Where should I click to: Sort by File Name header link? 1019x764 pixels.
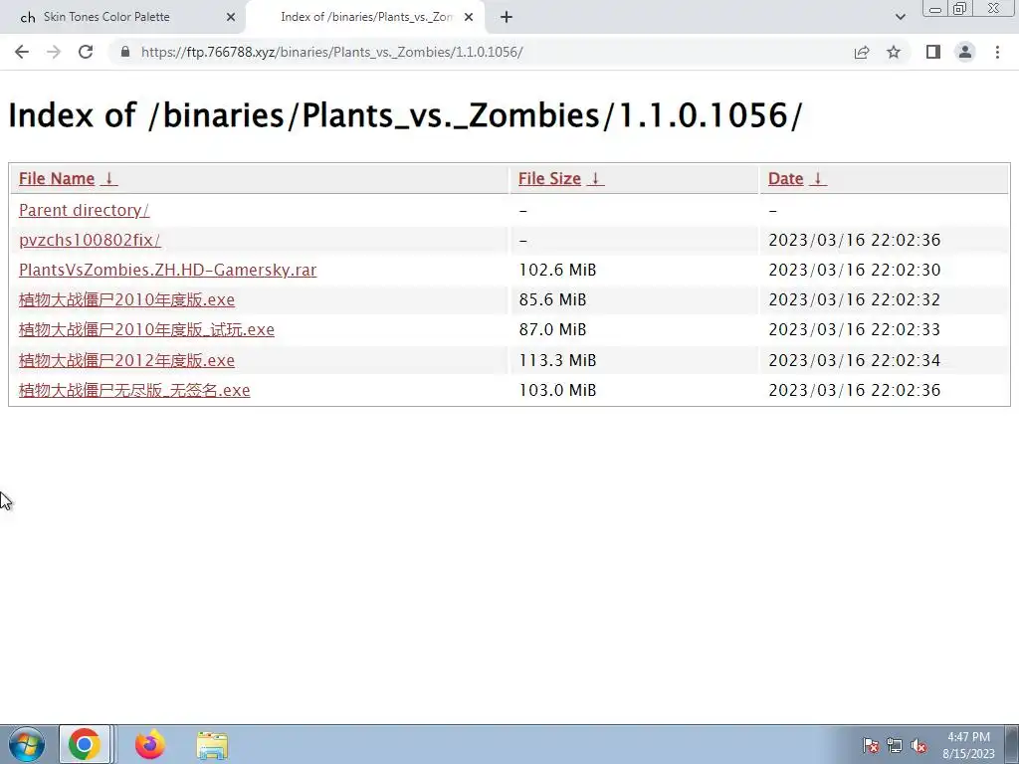coord(57,179)
